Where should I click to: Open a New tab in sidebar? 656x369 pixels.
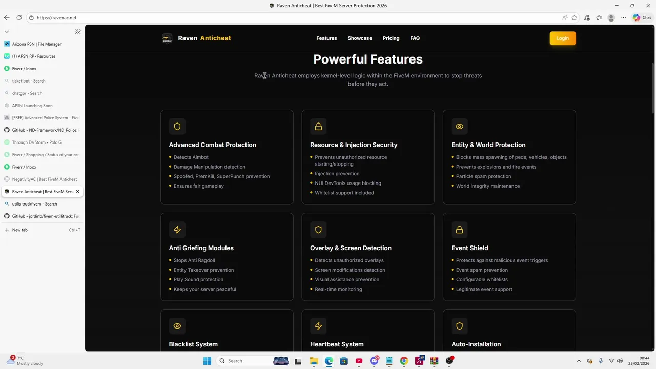click(x=42, y=230)
